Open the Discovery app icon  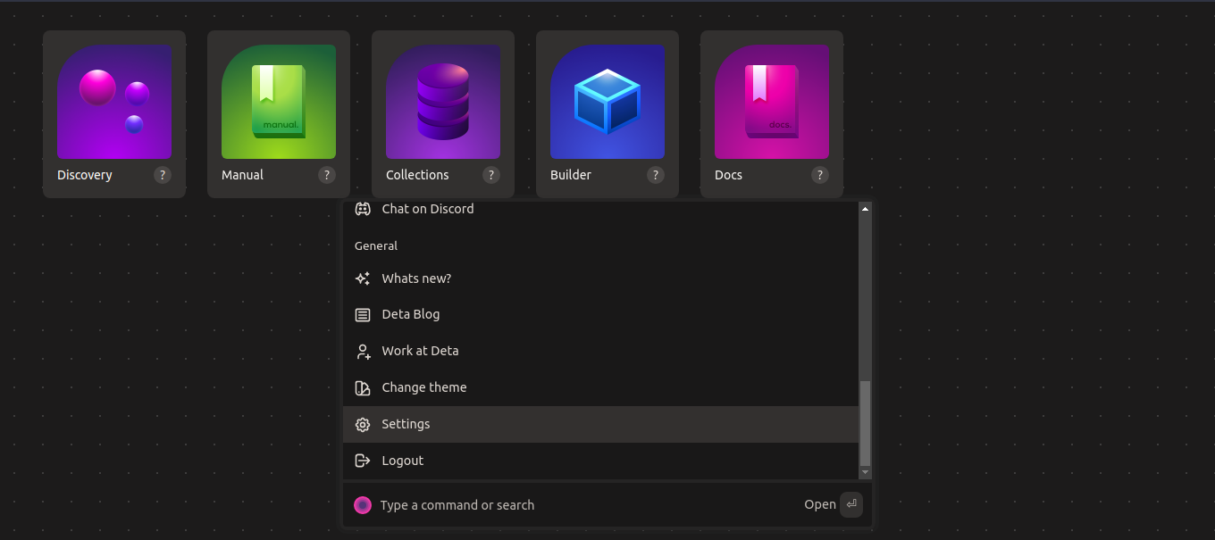pyautogui.click(x=114, y=102)
